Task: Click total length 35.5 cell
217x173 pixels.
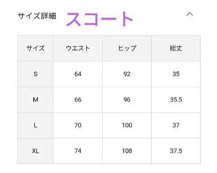Action: tap(176, 99)
